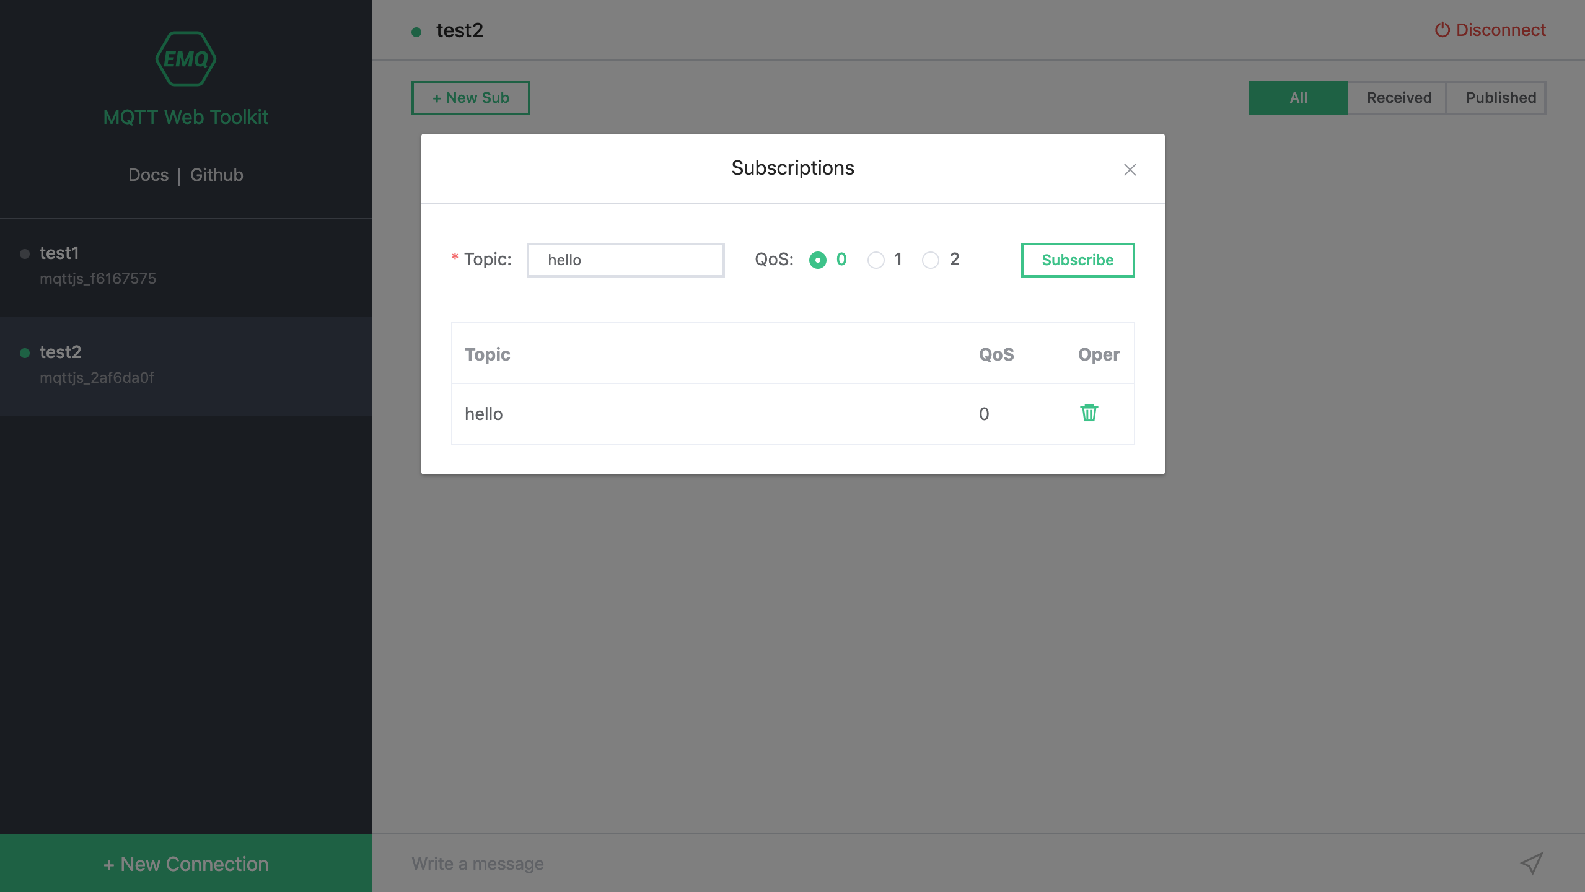1585x892 pixels.
Task: Select QoS 0 radio button
Action: coord(818,260)
